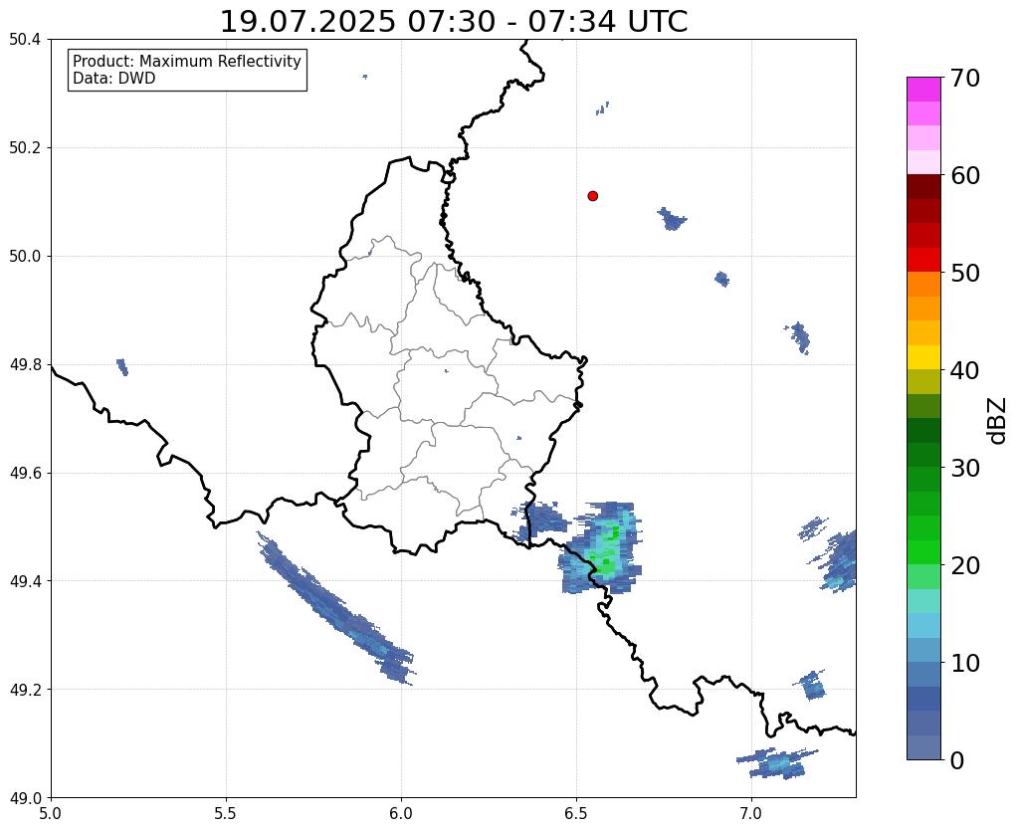1018x830 pixels.
Task: Click the 'dBZ' colorbar label
Action: pos(998,421)
